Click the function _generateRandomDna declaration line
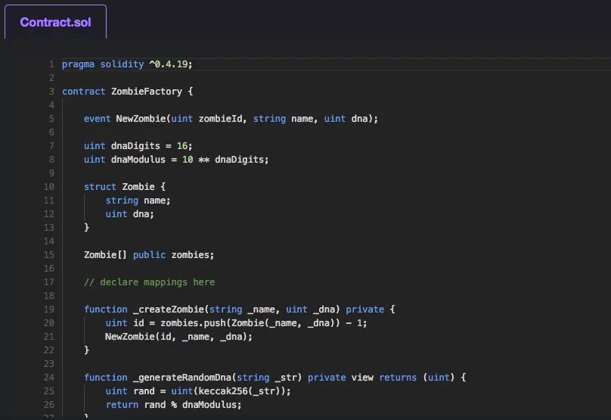The image size is (611, 420). [x=274, y=378]
